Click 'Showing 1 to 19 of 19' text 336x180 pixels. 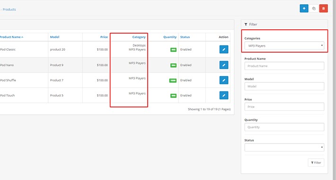tap(209, 109)
